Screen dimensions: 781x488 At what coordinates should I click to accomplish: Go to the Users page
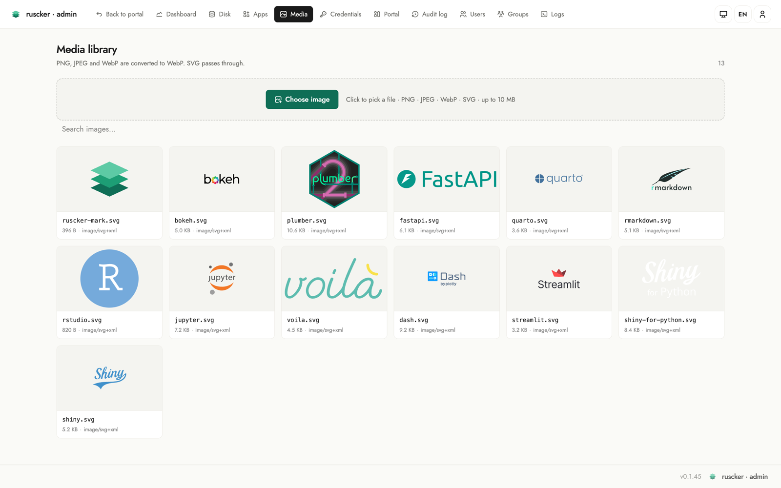click(x=473, y=14)
